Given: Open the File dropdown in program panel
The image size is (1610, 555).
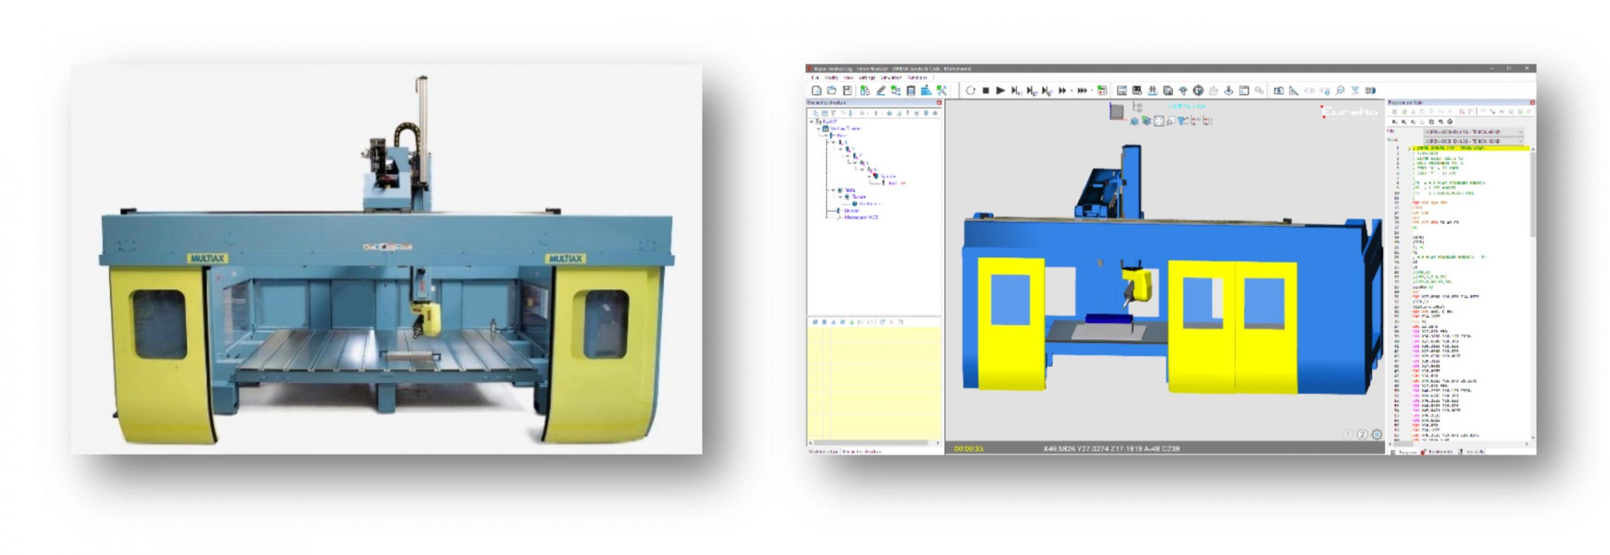Looking at the screenshot, I should coord(1473,132).
